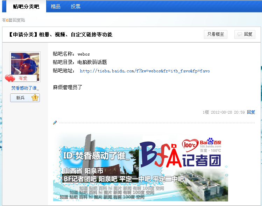Click the level 1 star icon
This screenshot has height=206, width=262.
click(35, 98)
